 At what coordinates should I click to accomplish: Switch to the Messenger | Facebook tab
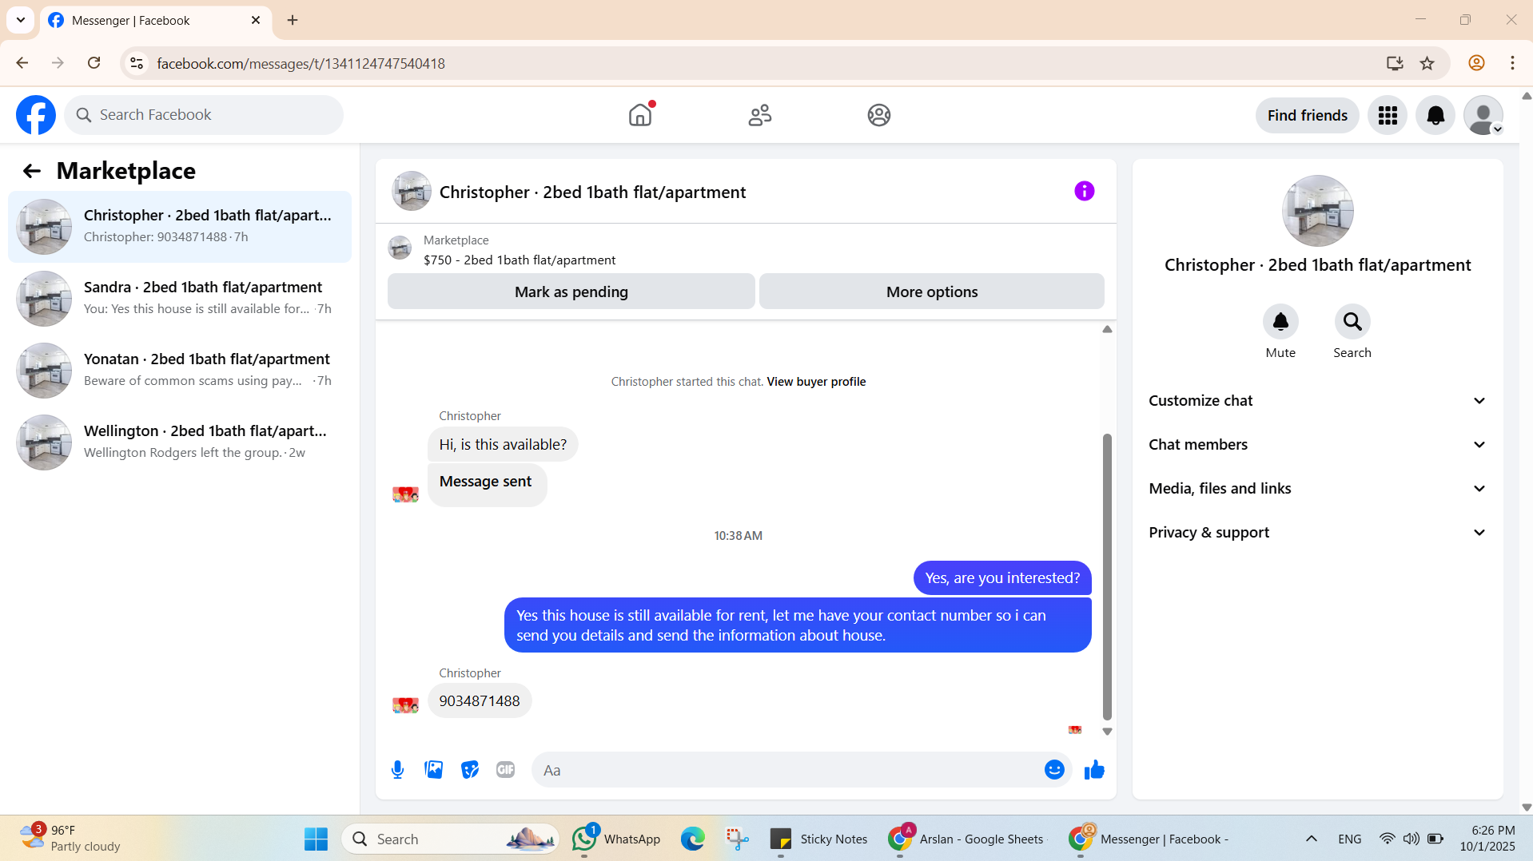(x=157, y=21)
